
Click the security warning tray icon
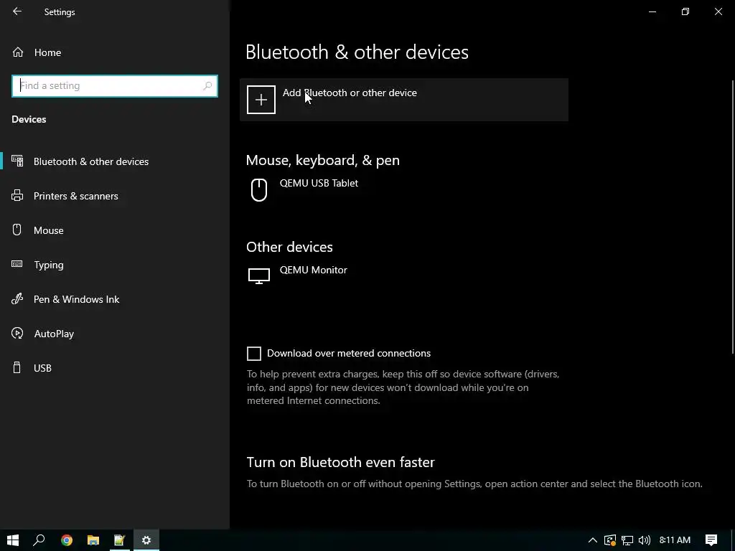point(610,540)
